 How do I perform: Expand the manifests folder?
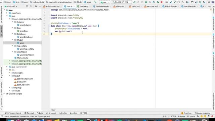click(7, 13)
